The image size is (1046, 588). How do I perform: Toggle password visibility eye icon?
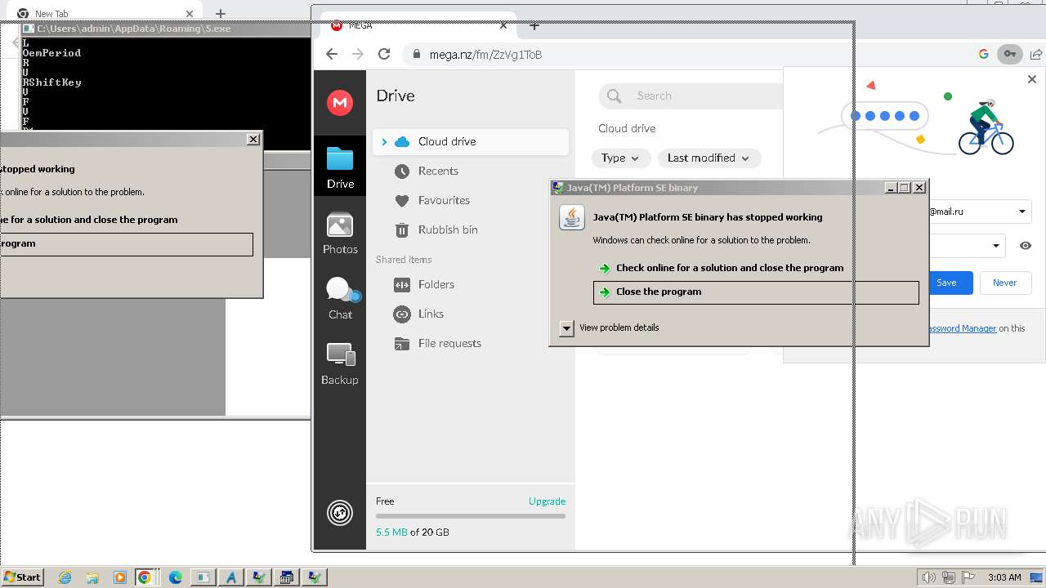tap(1026, 245)
